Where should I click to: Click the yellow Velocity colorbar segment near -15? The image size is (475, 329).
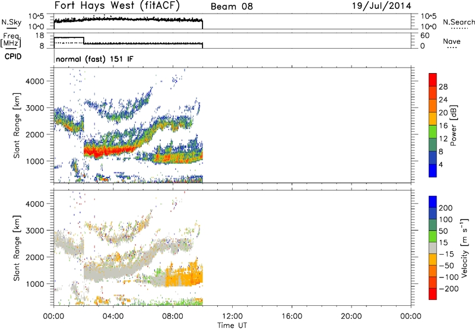point(433,260)
